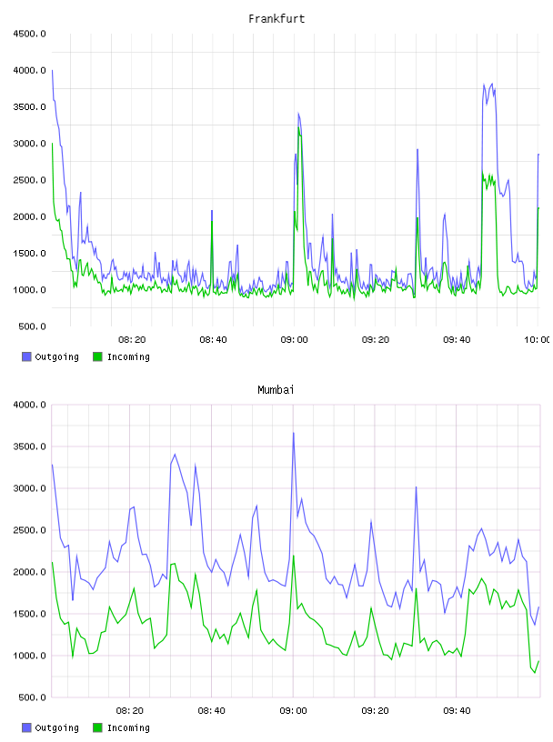This screenshot has height=742, width=553.
Task: Click the 500.0 y-axis label on Mumbai chart
Action: (32, 697)
